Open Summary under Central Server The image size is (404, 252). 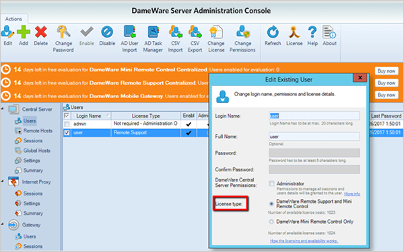point(29,170)
